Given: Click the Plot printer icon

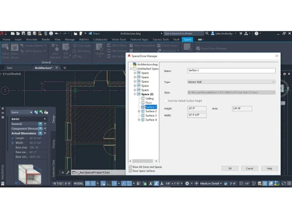Looking at the screenshot, I should tap(51, 33).
